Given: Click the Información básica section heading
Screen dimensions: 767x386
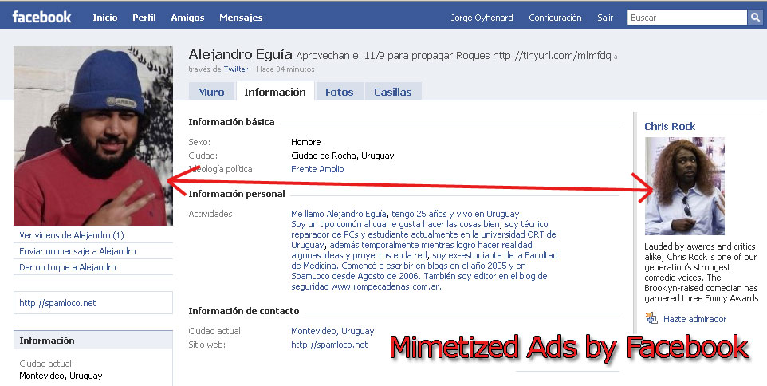Looking at the screenshot, I should point(231,122).
